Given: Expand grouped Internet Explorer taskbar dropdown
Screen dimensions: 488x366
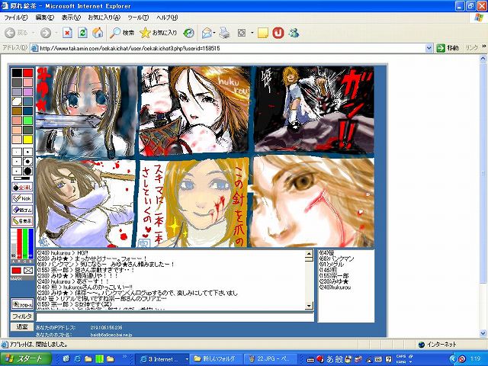Looking at the screenshot, I should pyautogui.click(x=187, y=359).
